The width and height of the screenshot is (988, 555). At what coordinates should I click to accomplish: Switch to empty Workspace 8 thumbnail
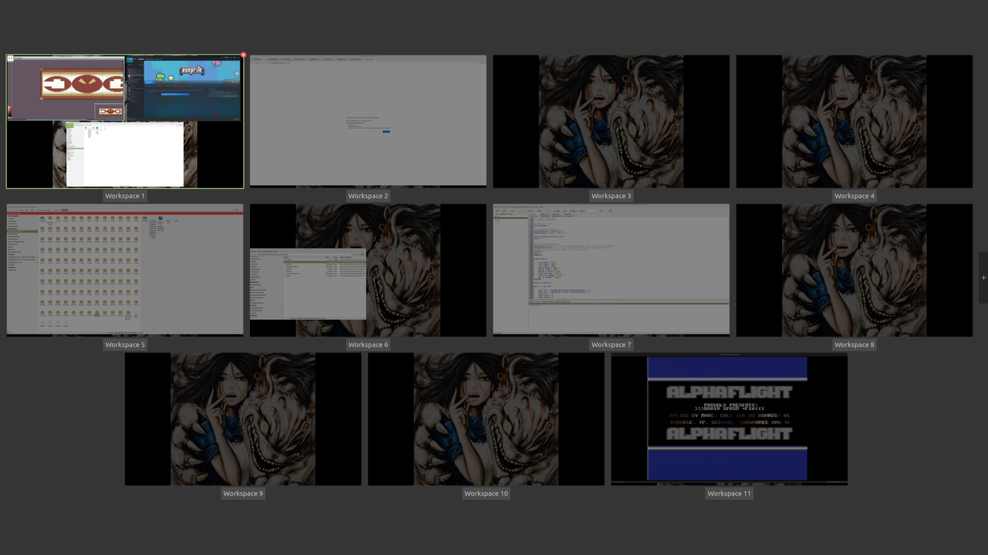click(x=854, y=270)
